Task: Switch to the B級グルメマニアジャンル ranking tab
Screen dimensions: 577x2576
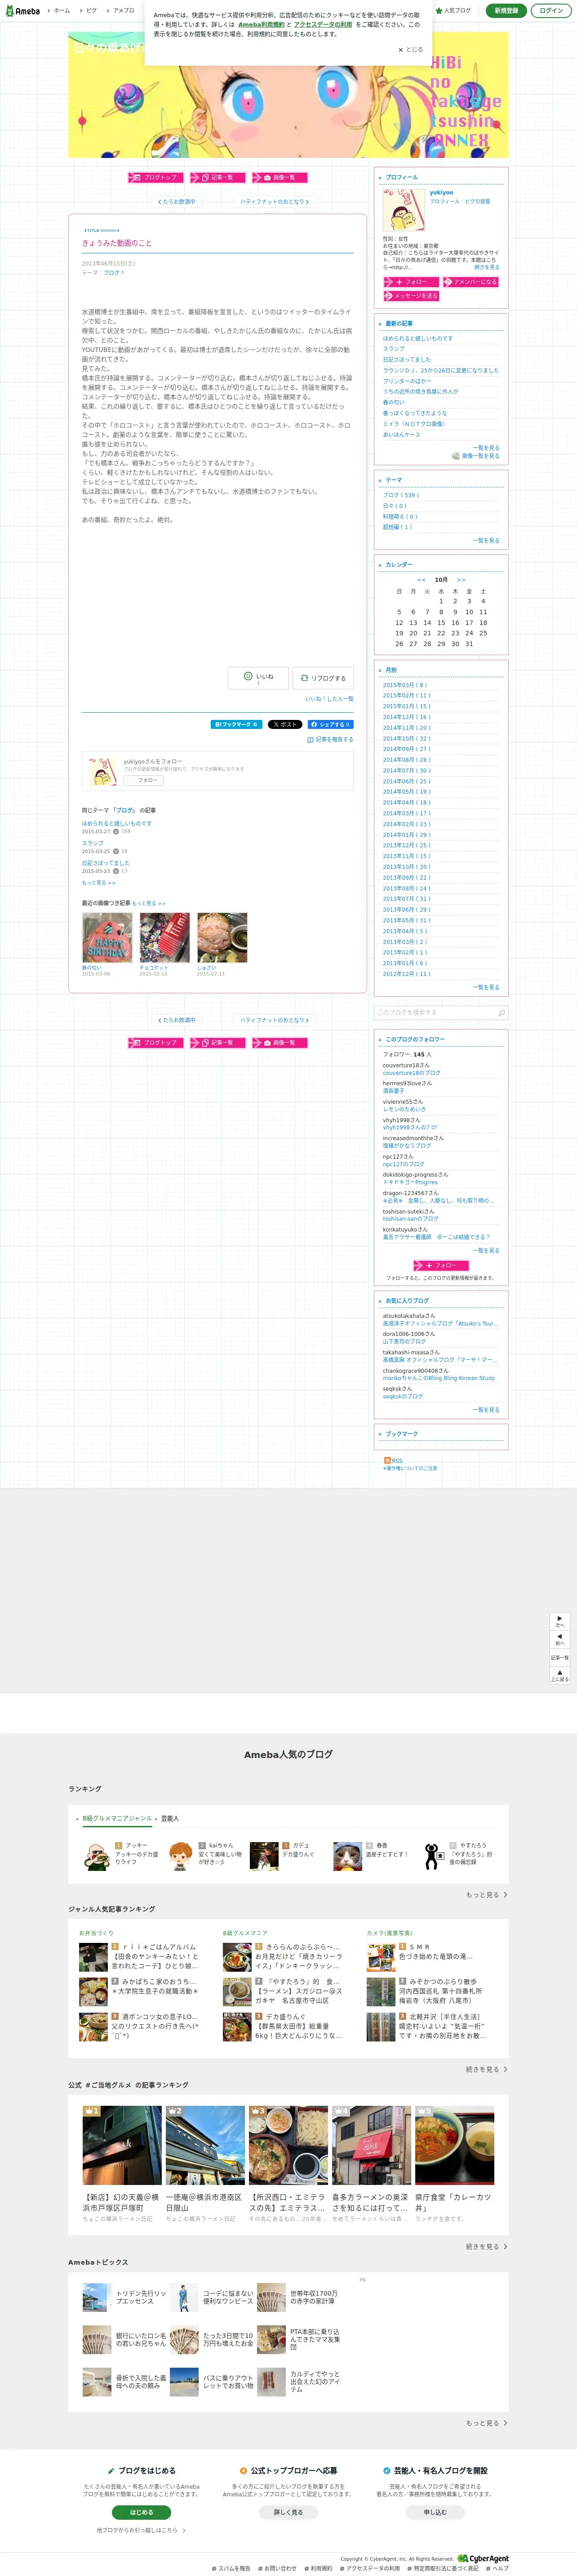Action: pyautogui.click(x=117, y=1819)
